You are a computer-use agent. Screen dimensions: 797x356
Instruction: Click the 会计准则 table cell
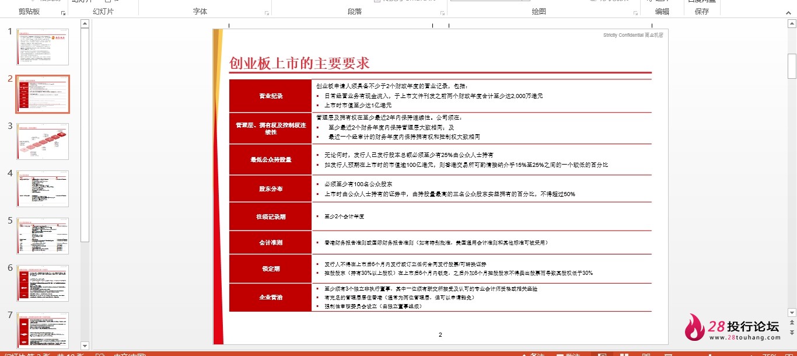pos(271,242)
